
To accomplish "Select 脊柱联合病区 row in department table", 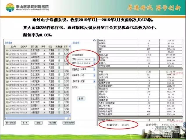I will 140,108.
